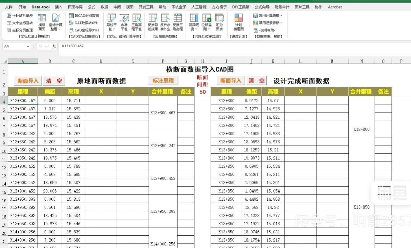Open the 开发工具 ribbon tab
The image size is (411, 248).
(146, 7)
